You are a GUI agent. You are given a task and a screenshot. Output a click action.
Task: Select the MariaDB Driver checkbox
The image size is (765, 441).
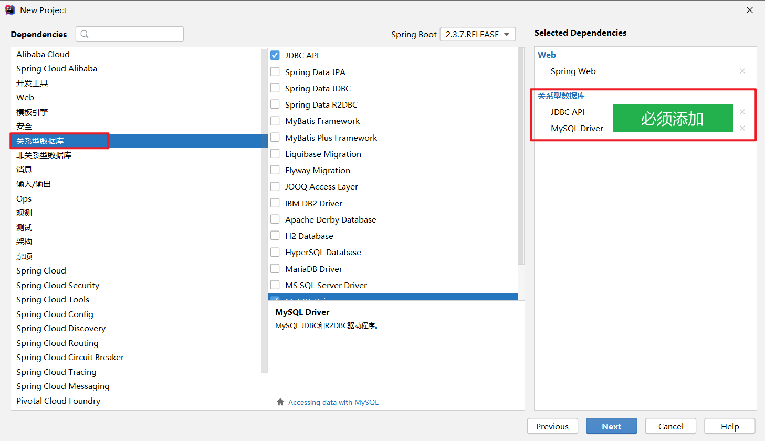coord(275,268)
